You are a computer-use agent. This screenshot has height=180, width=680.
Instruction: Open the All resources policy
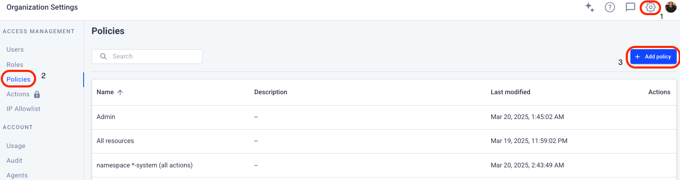click(x=384, y=141)
